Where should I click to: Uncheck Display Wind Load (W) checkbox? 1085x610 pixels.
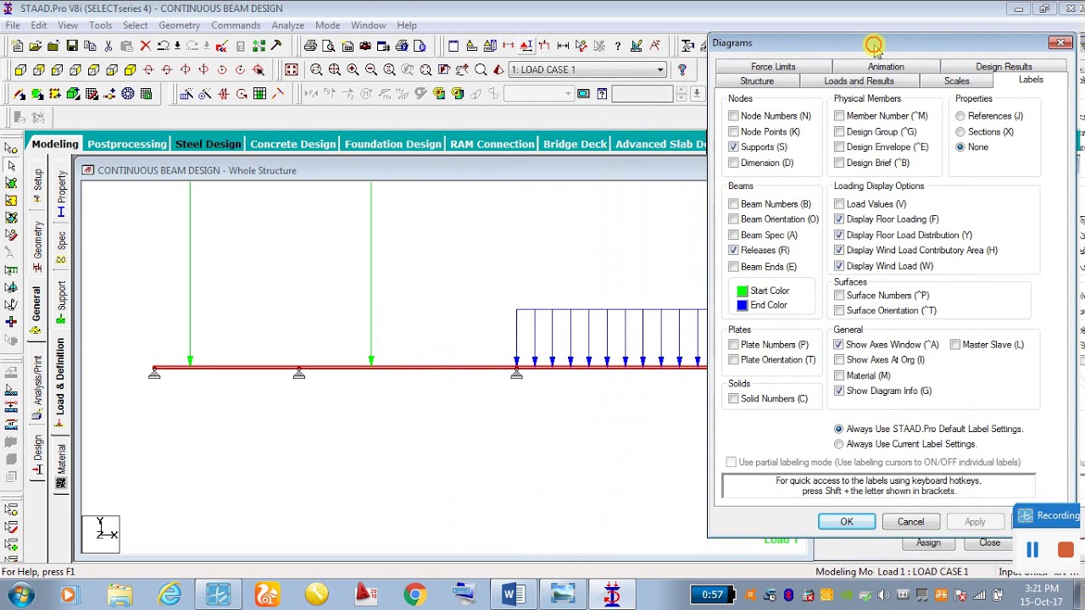coord(839,266)
